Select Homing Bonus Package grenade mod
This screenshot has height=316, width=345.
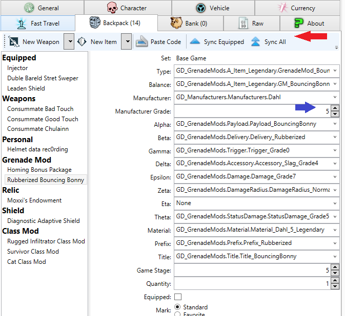39,170
